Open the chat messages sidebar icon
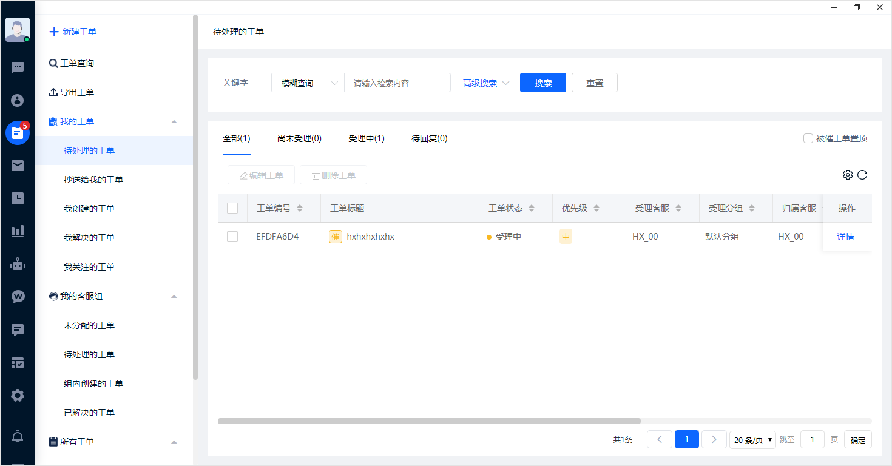Image resolution: width=892 pixels, height=466 pixels. (x=18, y=67)
